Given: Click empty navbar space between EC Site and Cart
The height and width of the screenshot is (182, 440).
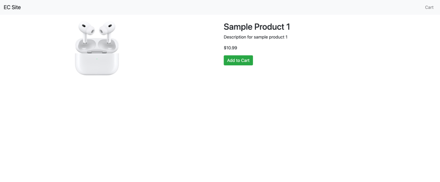Looking at the screenshot, I should 215,7.
